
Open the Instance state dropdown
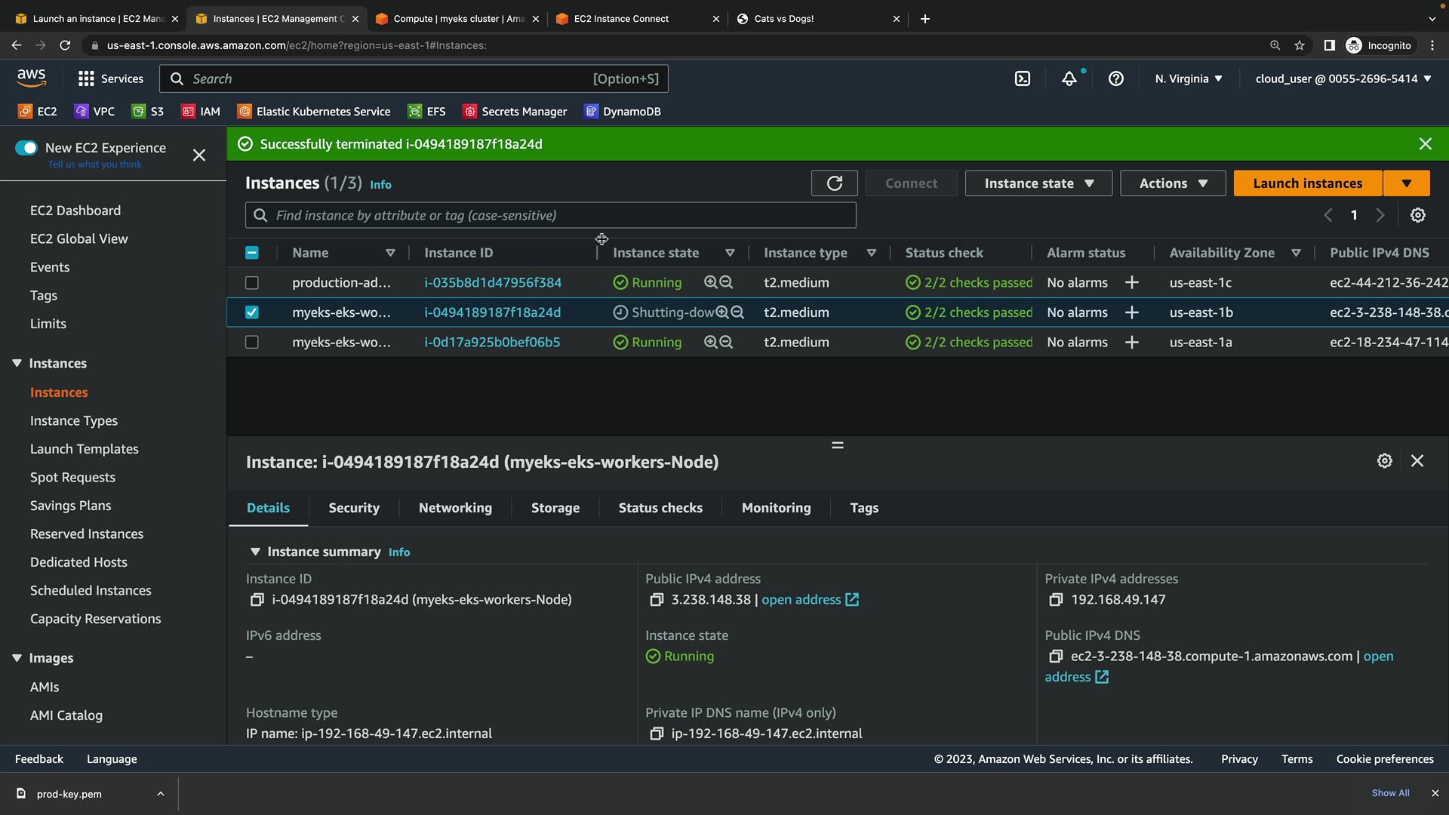[x=1038, y=183]
